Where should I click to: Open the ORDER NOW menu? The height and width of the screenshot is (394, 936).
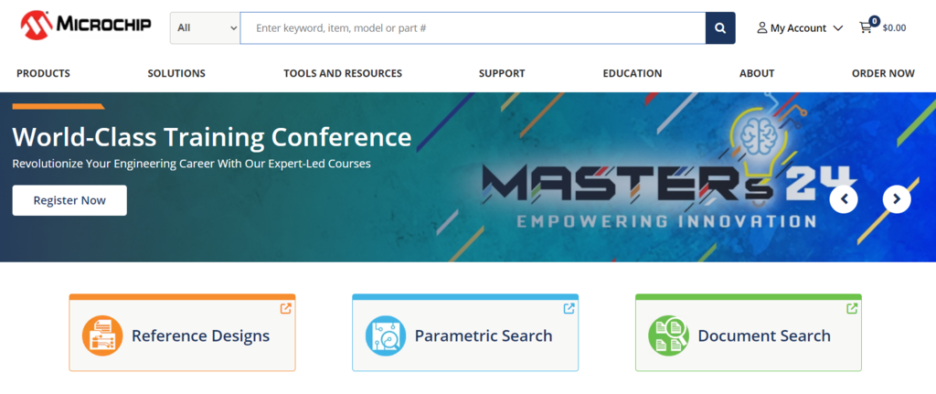[883, 73]
